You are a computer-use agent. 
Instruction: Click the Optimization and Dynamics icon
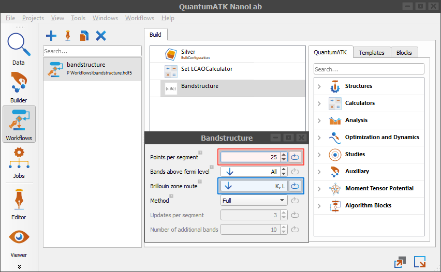click(335, 138)
